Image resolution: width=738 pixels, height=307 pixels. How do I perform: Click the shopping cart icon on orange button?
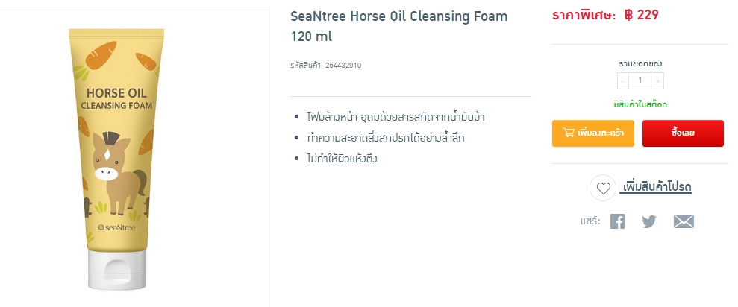click(x=569, y=133)
